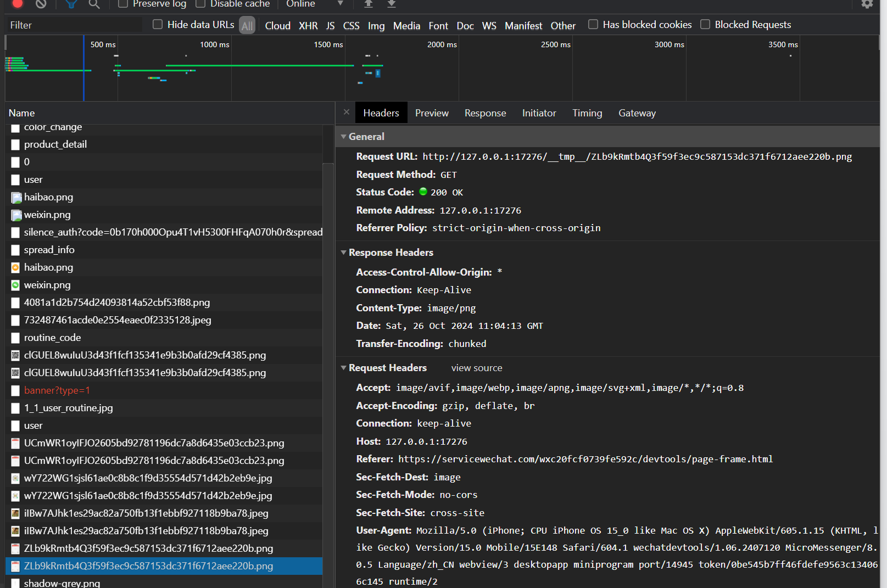Open the Preview tab
This screenshot has height=588, width=887.
[432, 113]
